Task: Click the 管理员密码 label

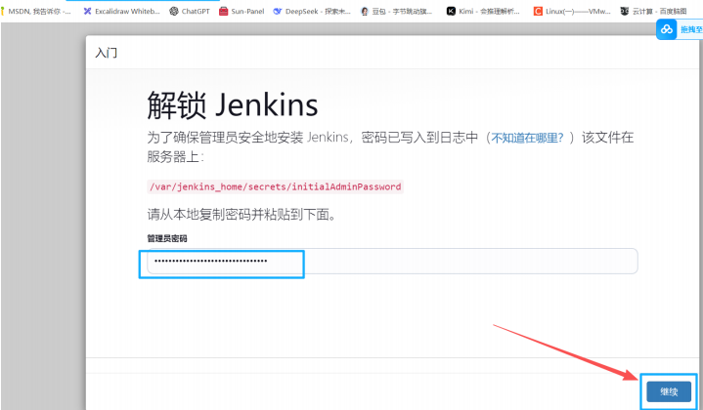Action: [x=167, y=238]
